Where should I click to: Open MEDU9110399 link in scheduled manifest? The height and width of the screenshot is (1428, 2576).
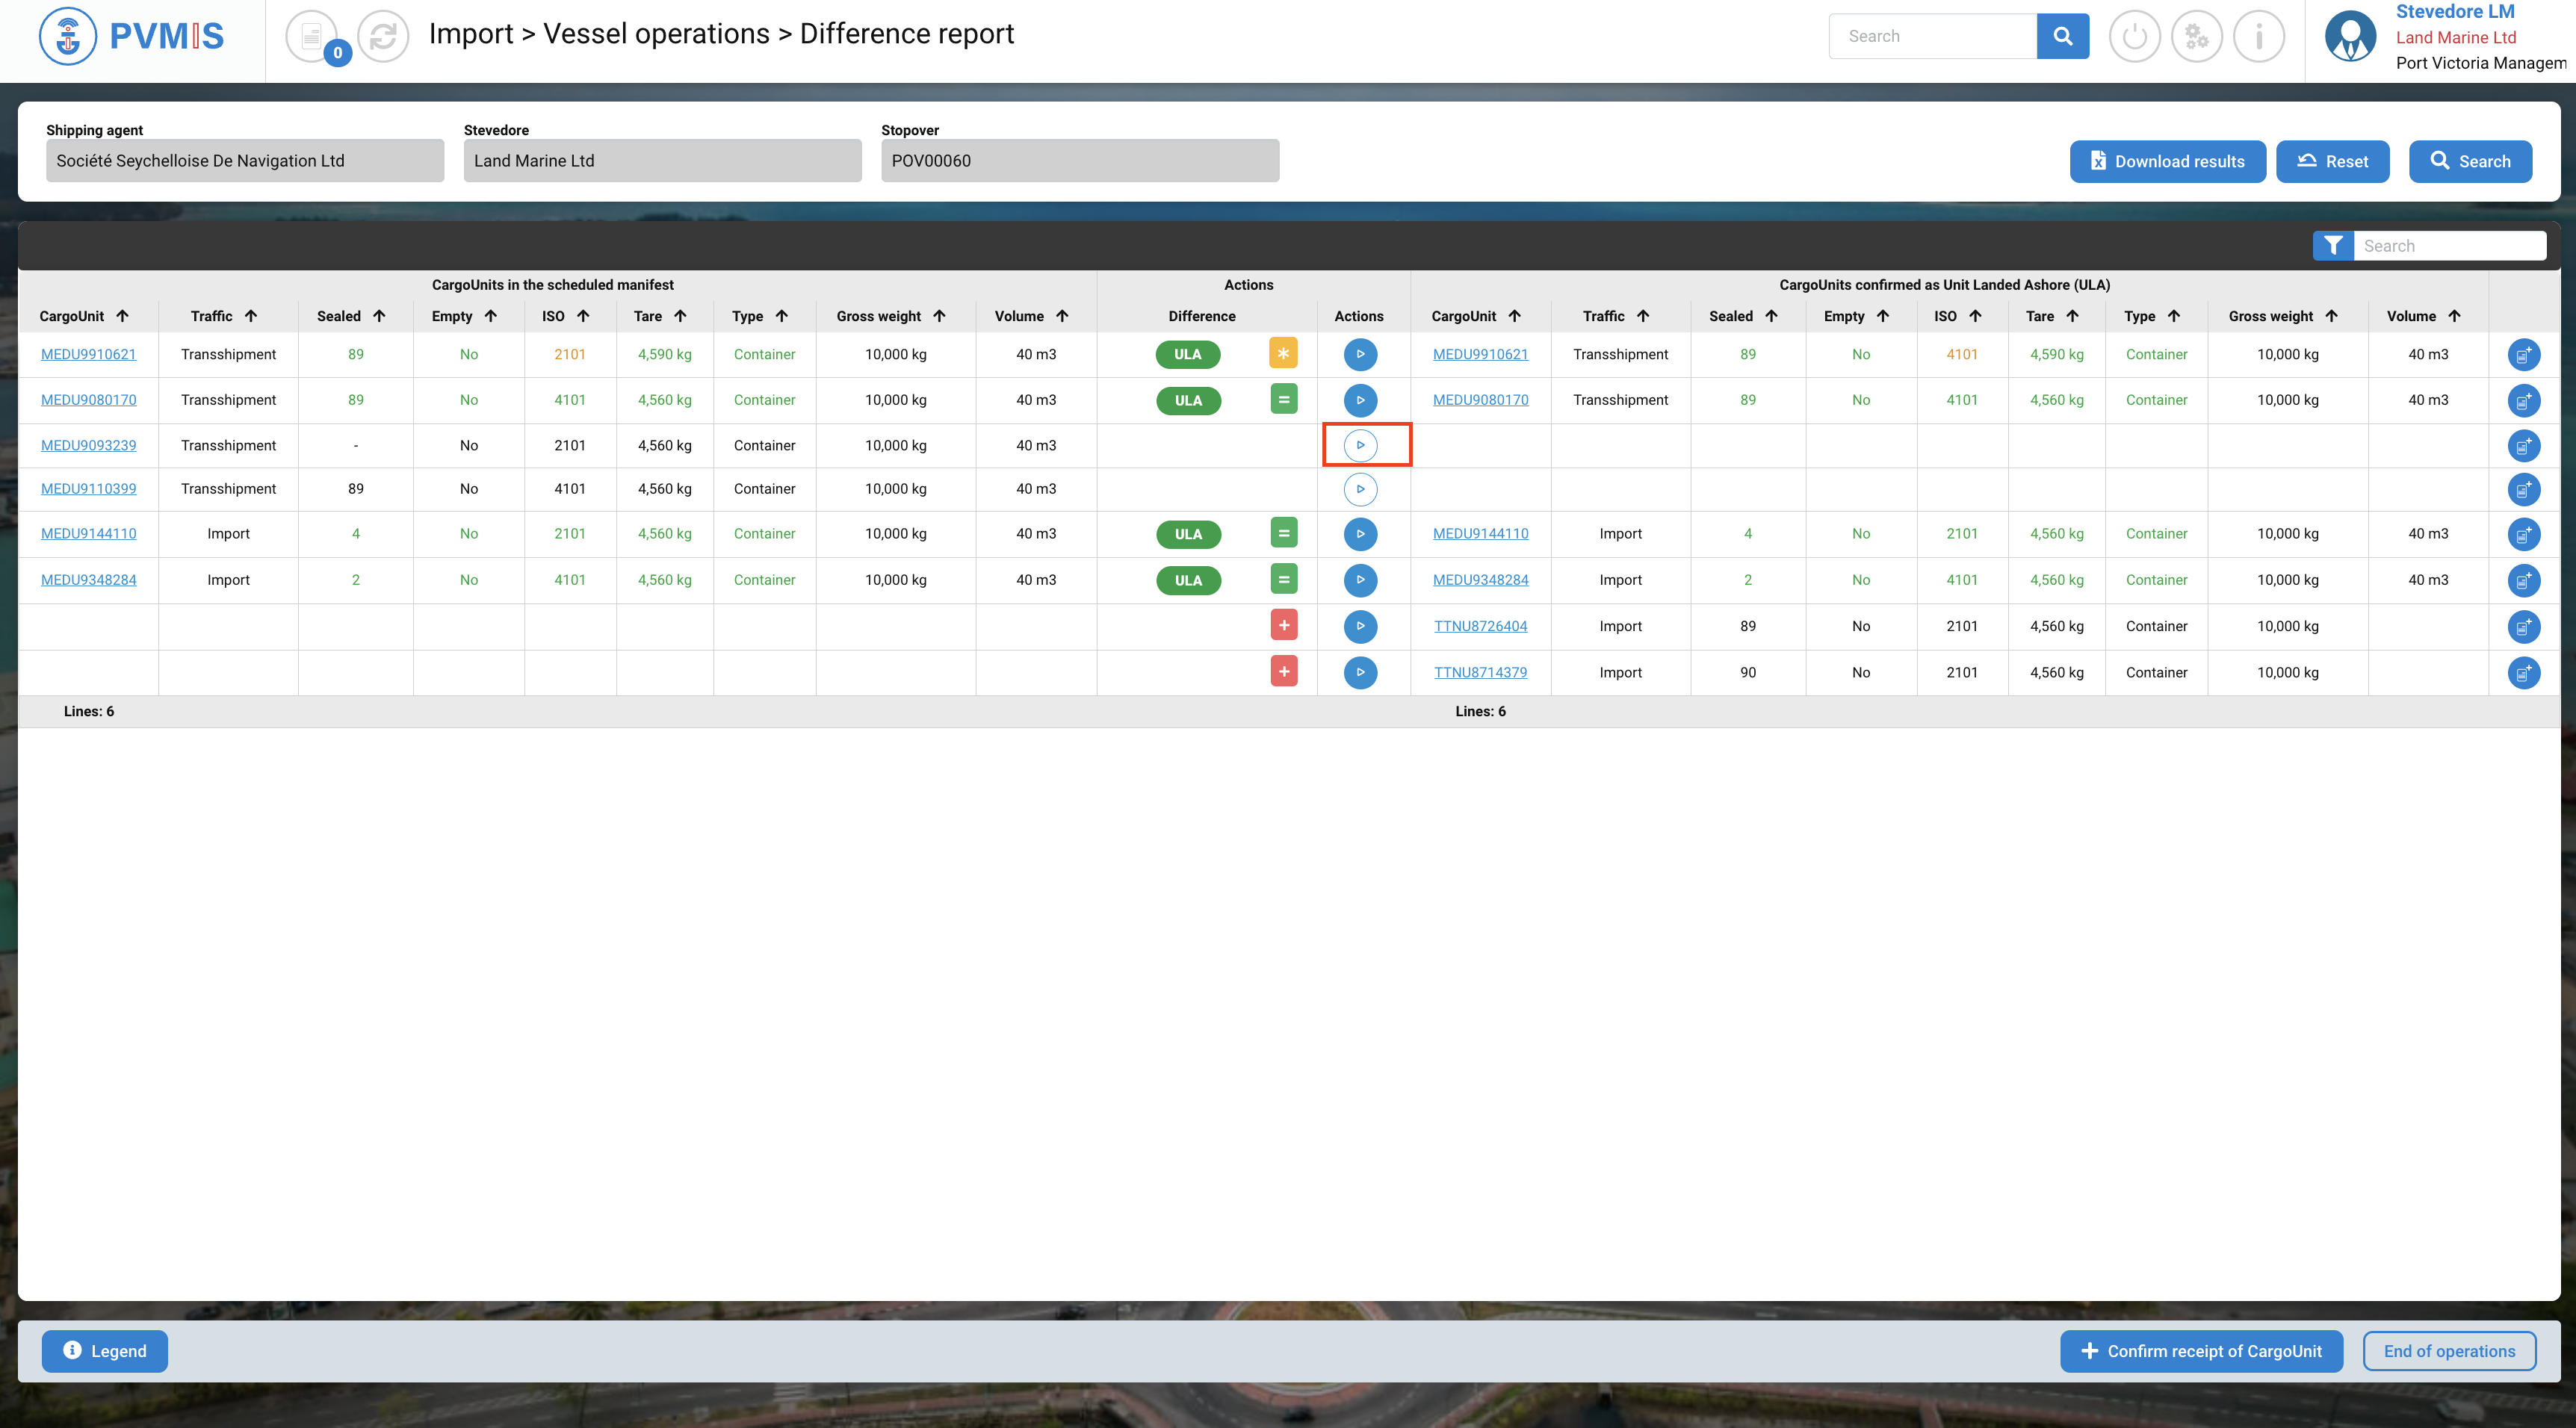coord(88,489)
